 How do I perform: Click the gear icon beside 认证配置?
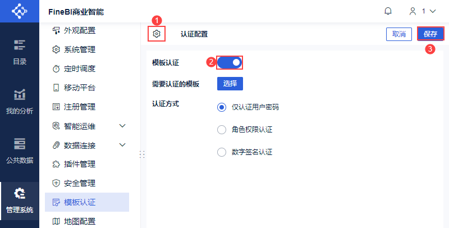(157, 34)
